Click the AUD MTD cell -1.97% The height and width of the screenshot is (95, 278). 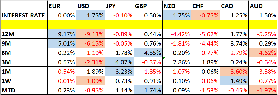click(263, 90)
